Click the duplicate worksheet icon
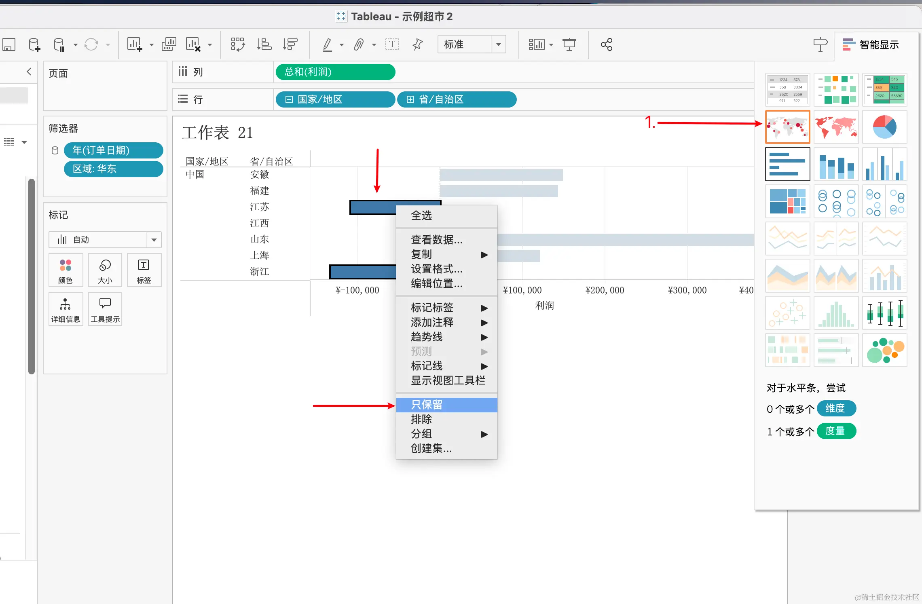 pyautogui.click(x=169, y=44)
